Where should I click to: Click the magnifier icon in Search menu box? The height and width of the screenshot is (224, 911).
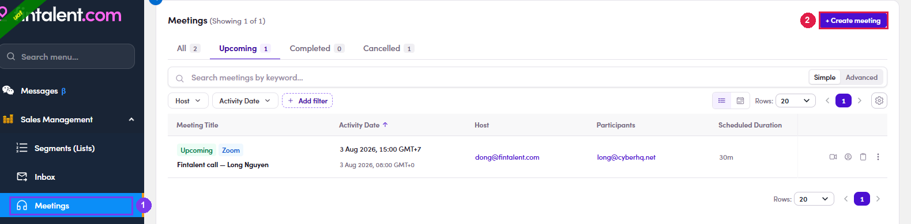point(11,57)
